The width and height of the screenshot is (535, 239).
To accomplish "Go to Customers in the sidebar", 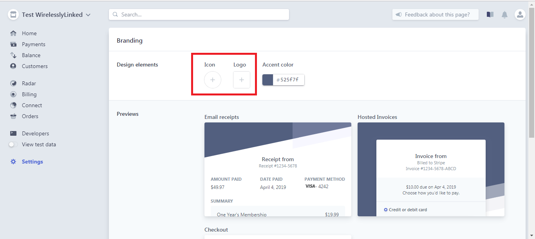I will click(34, 66).
